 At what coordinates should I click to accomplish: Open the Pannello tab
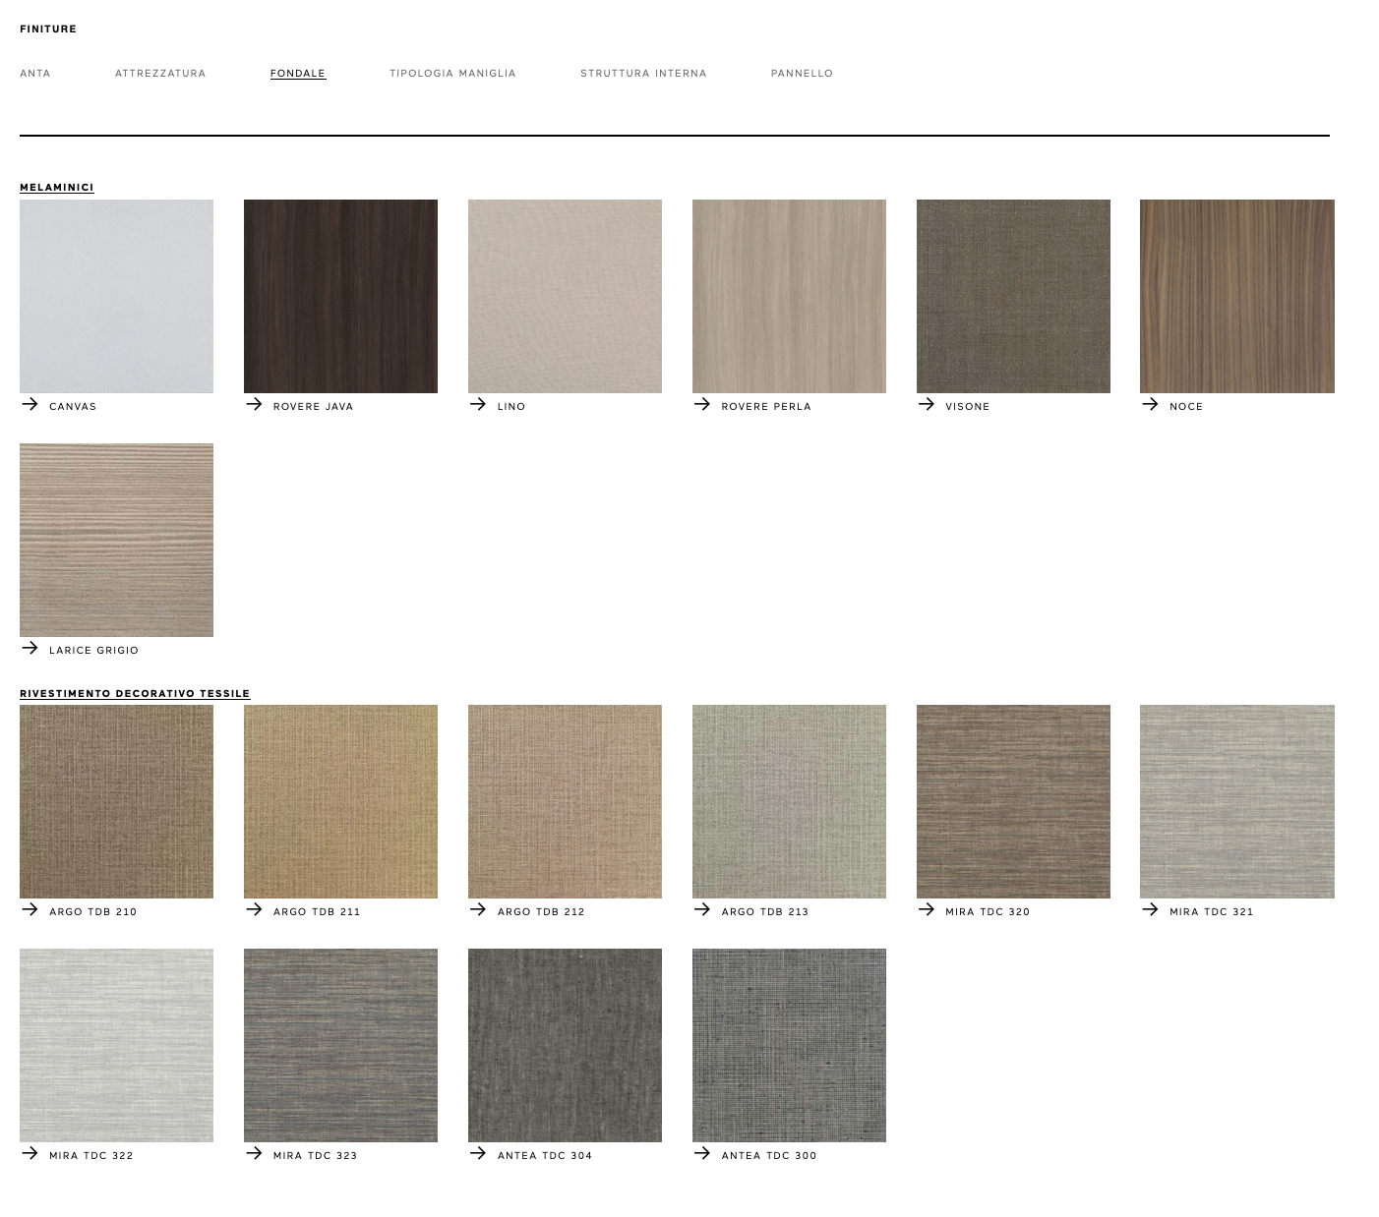click(x=802, y=74)
